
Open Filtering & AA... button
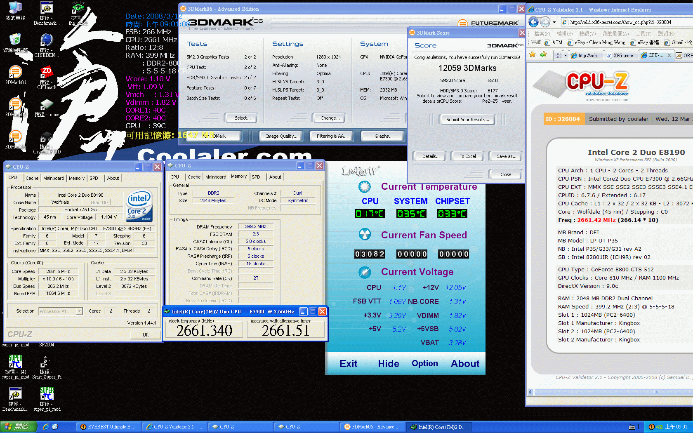[332, 136]
